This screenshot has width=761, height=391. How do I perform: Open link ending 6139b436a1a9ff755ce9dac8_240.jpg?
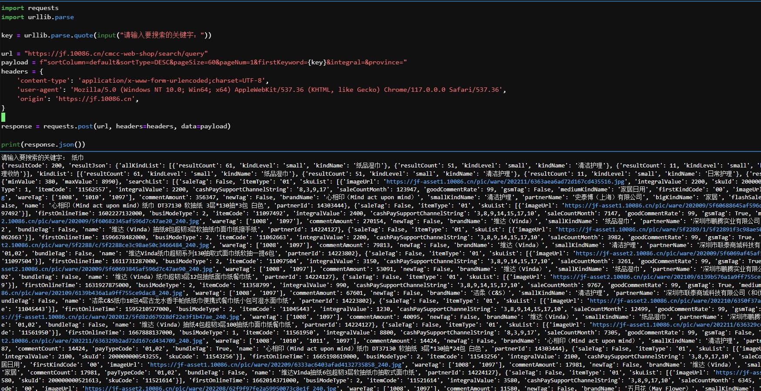(91, 293)
